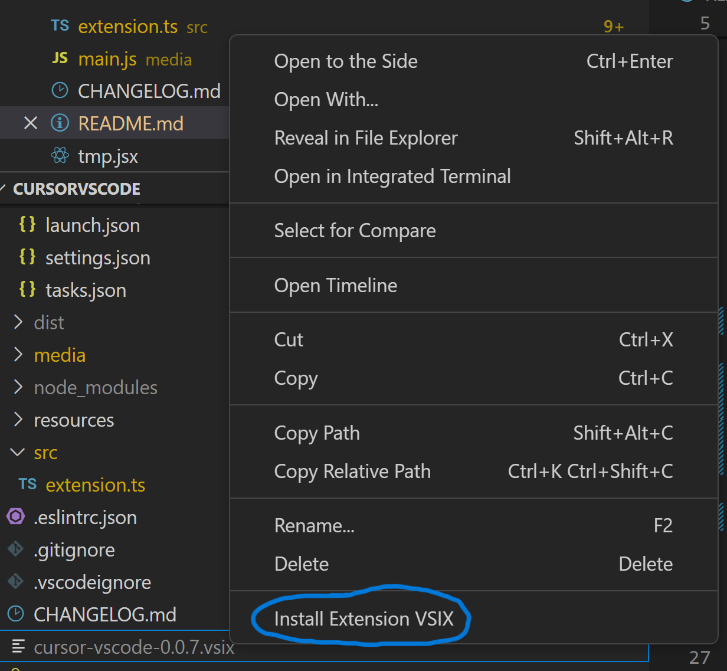Close the README.md editor with the X

[x=31, y=123]
